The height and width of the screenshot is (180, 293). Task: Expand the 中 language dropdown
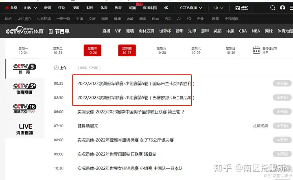point(219,8)
